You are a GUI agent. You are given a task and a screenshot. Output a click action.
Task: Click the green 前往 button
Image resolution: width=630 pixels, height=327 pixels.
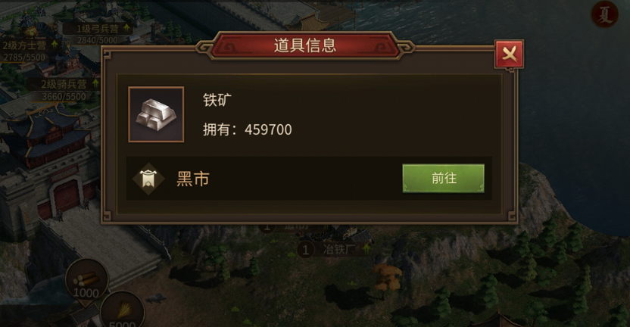(443, 178)
